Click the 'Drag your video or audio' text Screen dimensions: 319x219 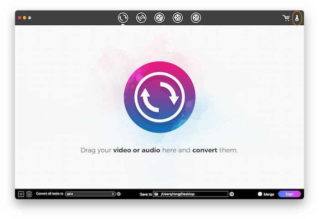(x=159, y=150)
